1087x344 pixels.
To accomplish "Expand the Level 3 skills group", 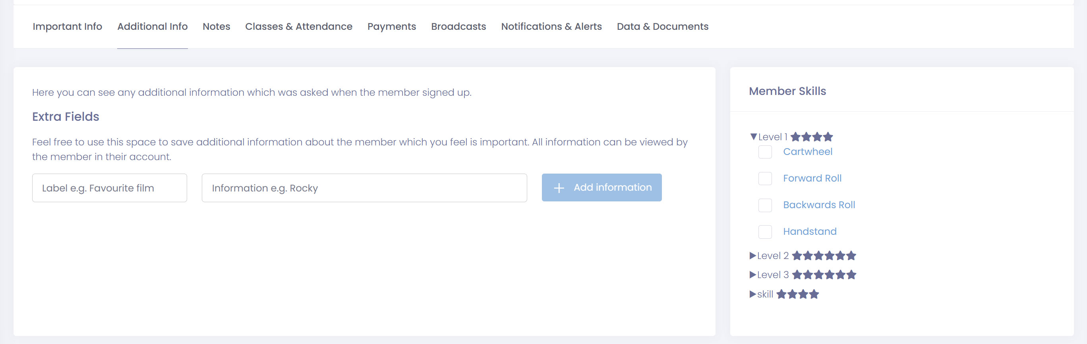I will click(752, 275).
